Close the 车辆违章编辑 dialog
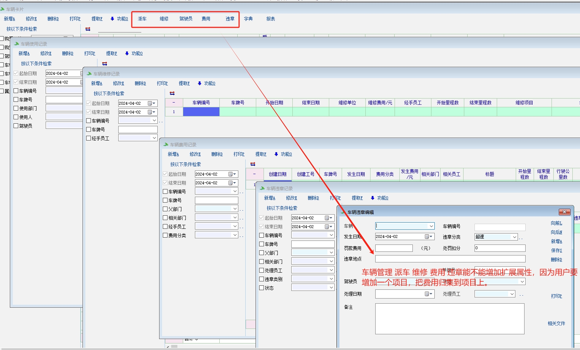Screen dimensions: 580x350 point(564,212)
